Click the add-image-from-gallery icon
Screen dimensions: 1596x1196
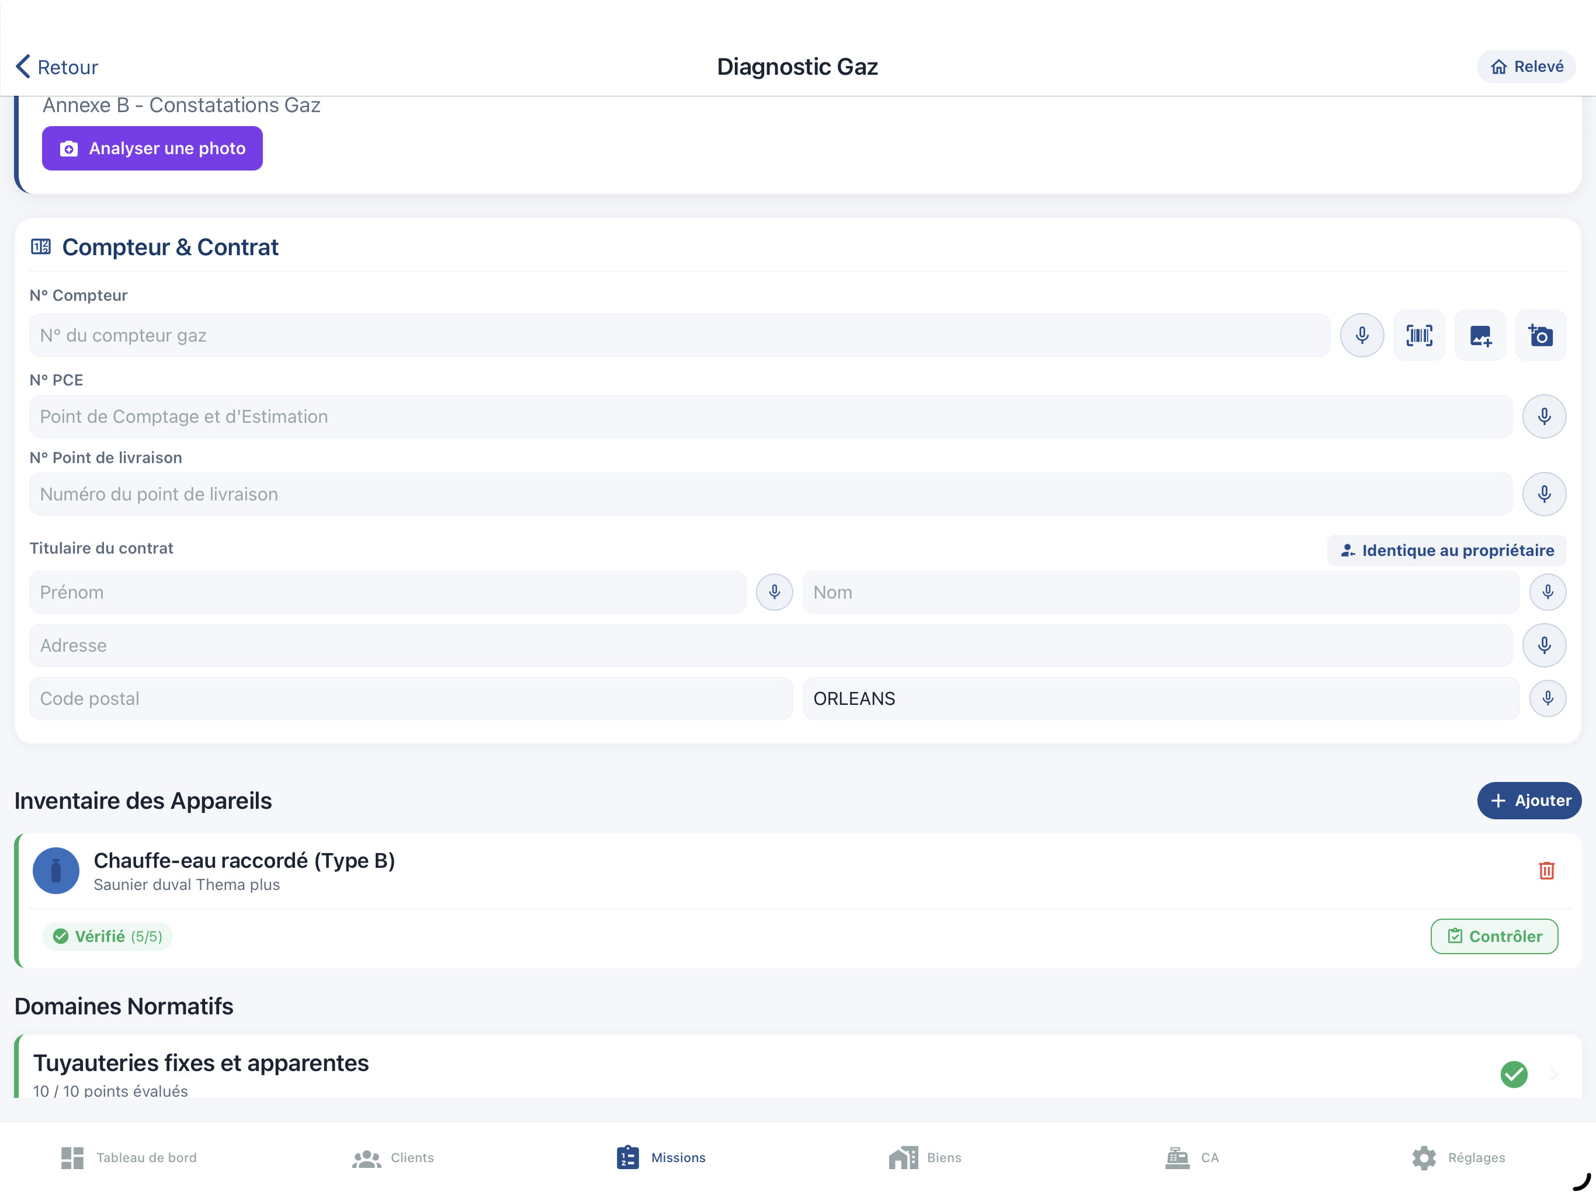click(1479, 335)
